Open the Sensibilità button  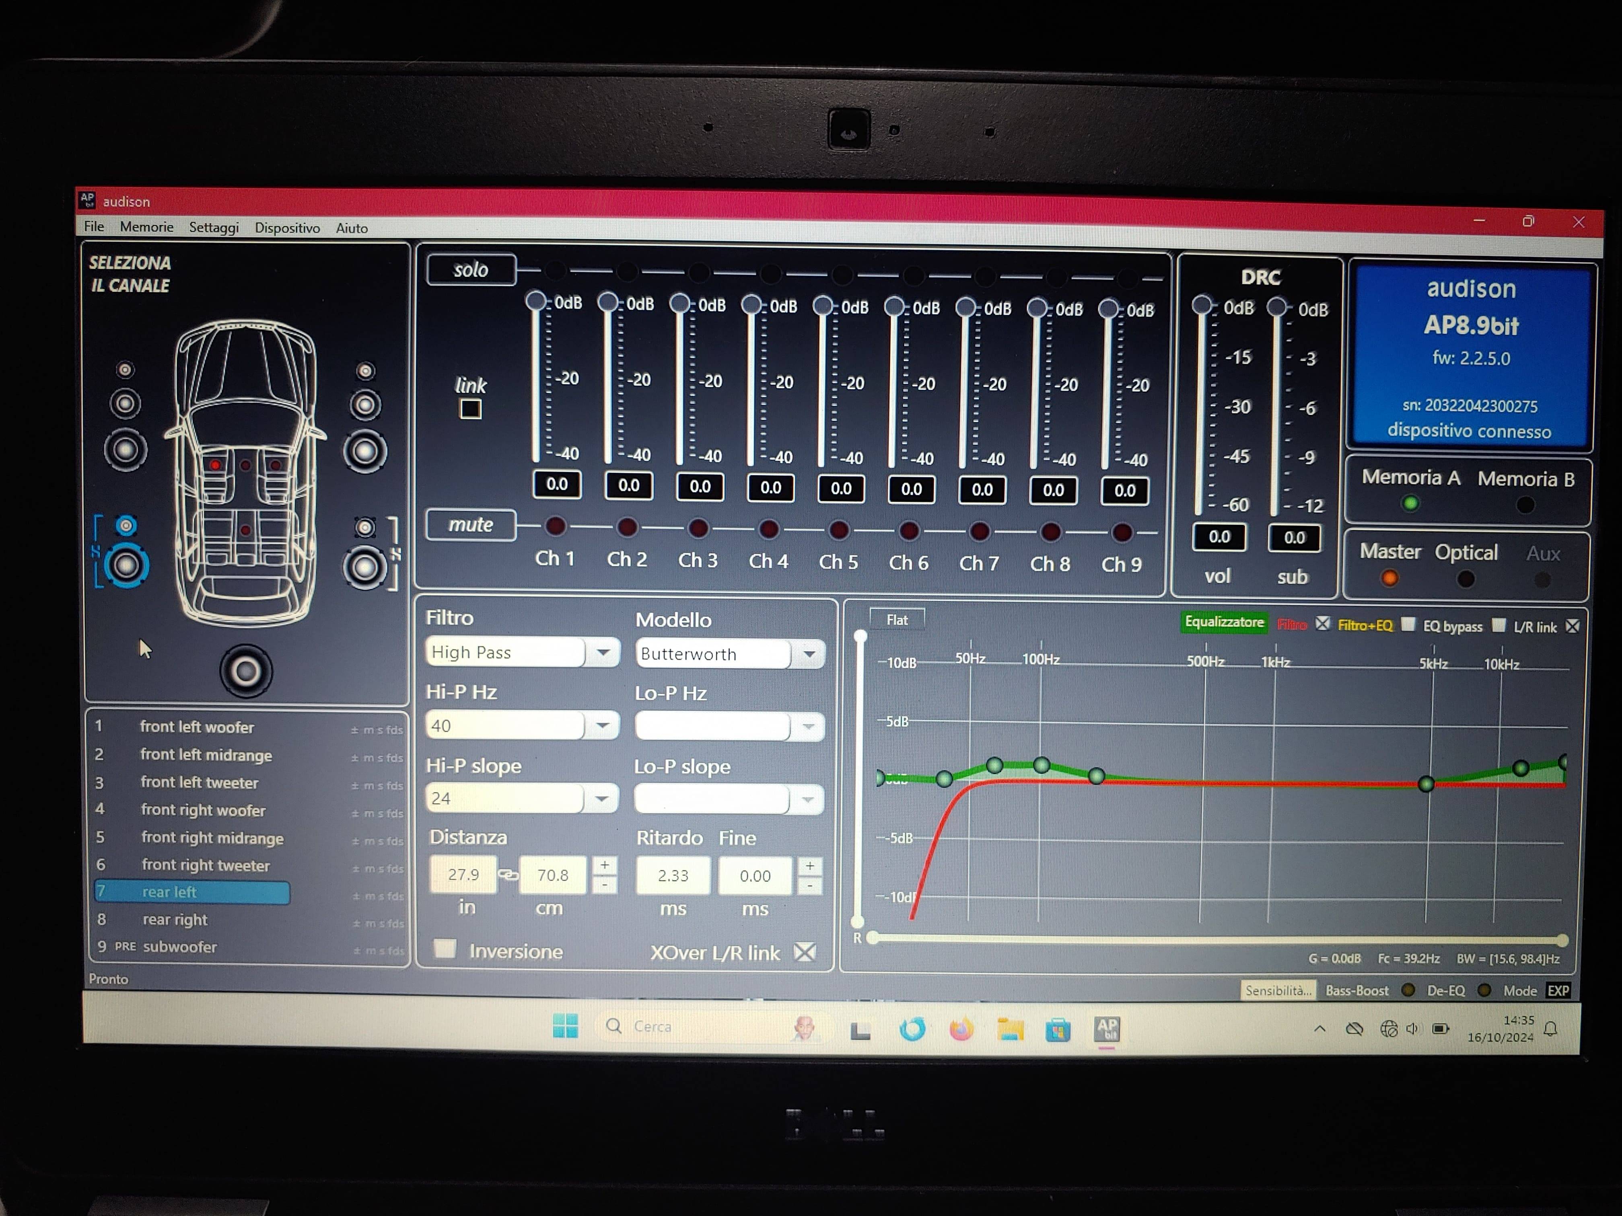tap(1278, 990)
